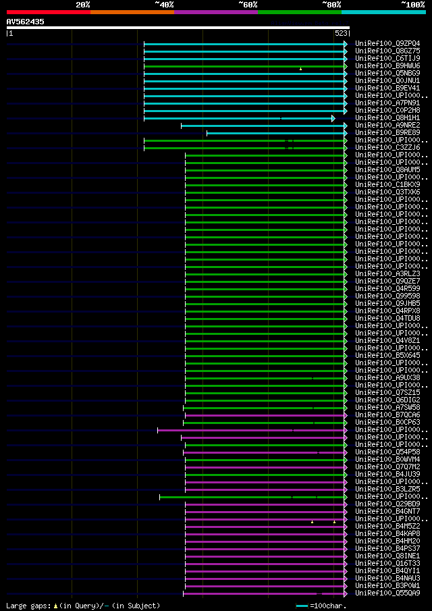Open hit UniRef100_Q3TXK6

[x=387, y=192]
